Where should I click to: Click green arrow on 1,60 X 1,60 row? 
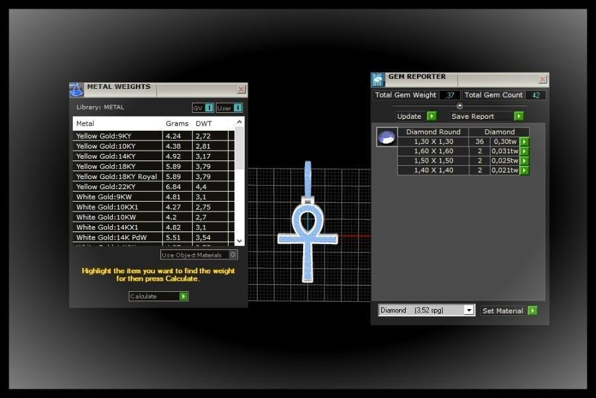click(x=524, y=151)
